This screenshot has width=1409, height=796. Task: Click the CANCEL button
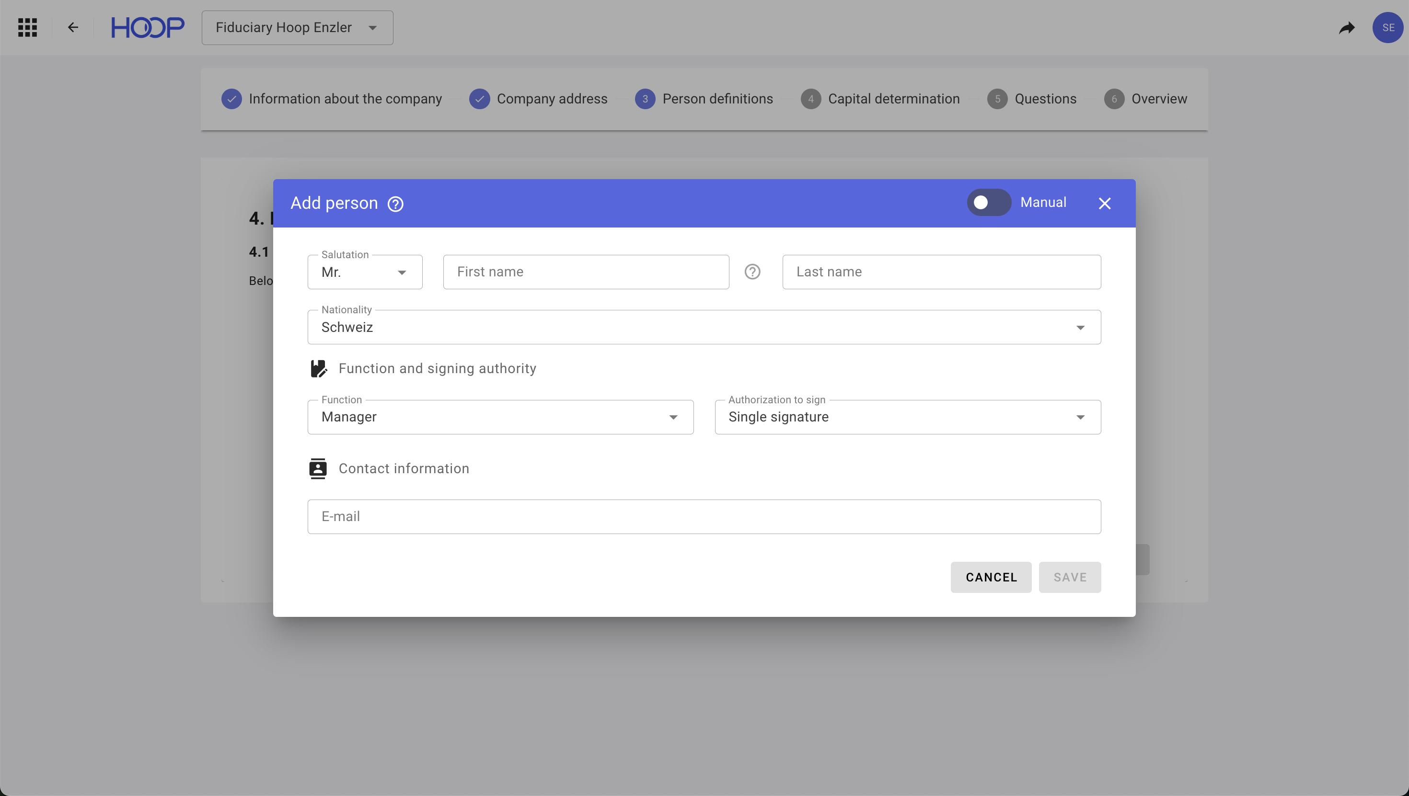coord(991,577)
